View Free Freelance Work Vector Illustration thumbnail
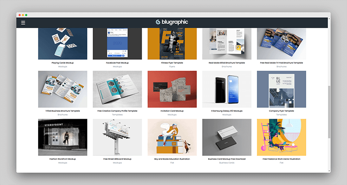The width and height of the screenshot is (347, 185). coord(281,137)
